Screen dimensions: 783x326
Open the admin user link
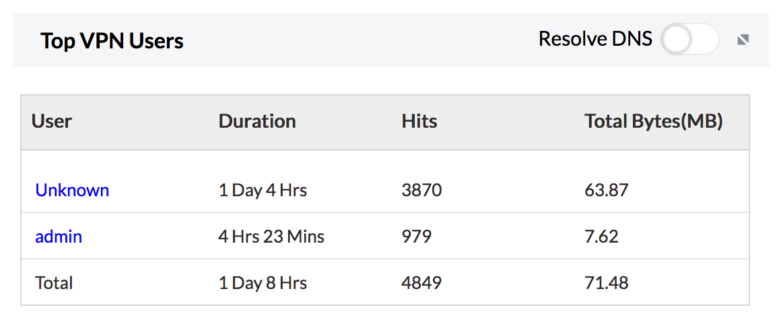pos(59,237)
